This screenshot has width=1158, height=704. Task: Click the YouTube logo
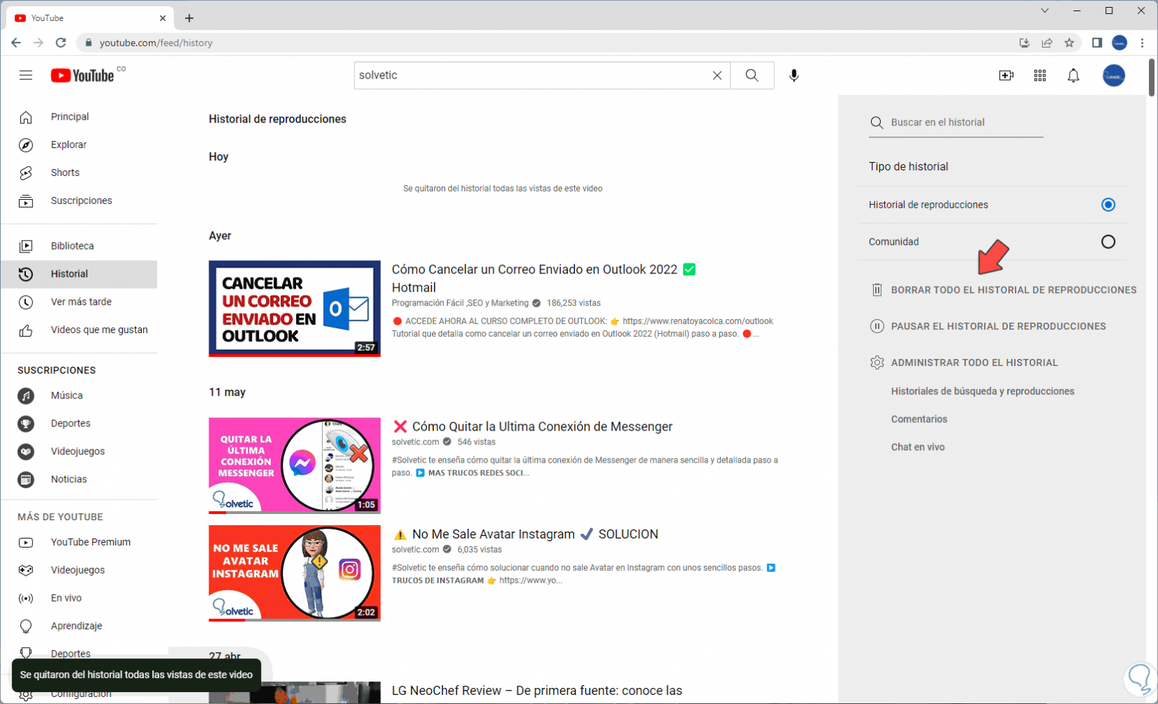(x=82, y=76)
